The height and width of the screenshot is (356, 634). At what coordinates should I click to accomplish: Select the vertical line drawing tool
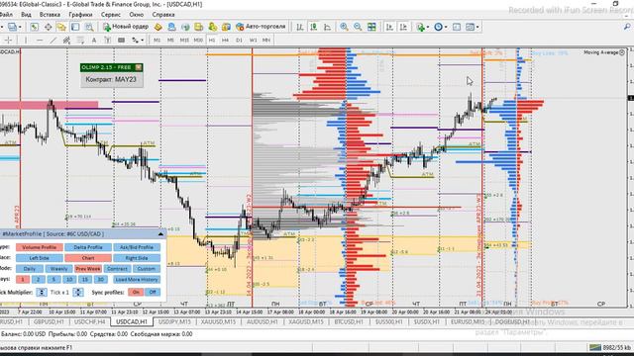coord(26,40)
